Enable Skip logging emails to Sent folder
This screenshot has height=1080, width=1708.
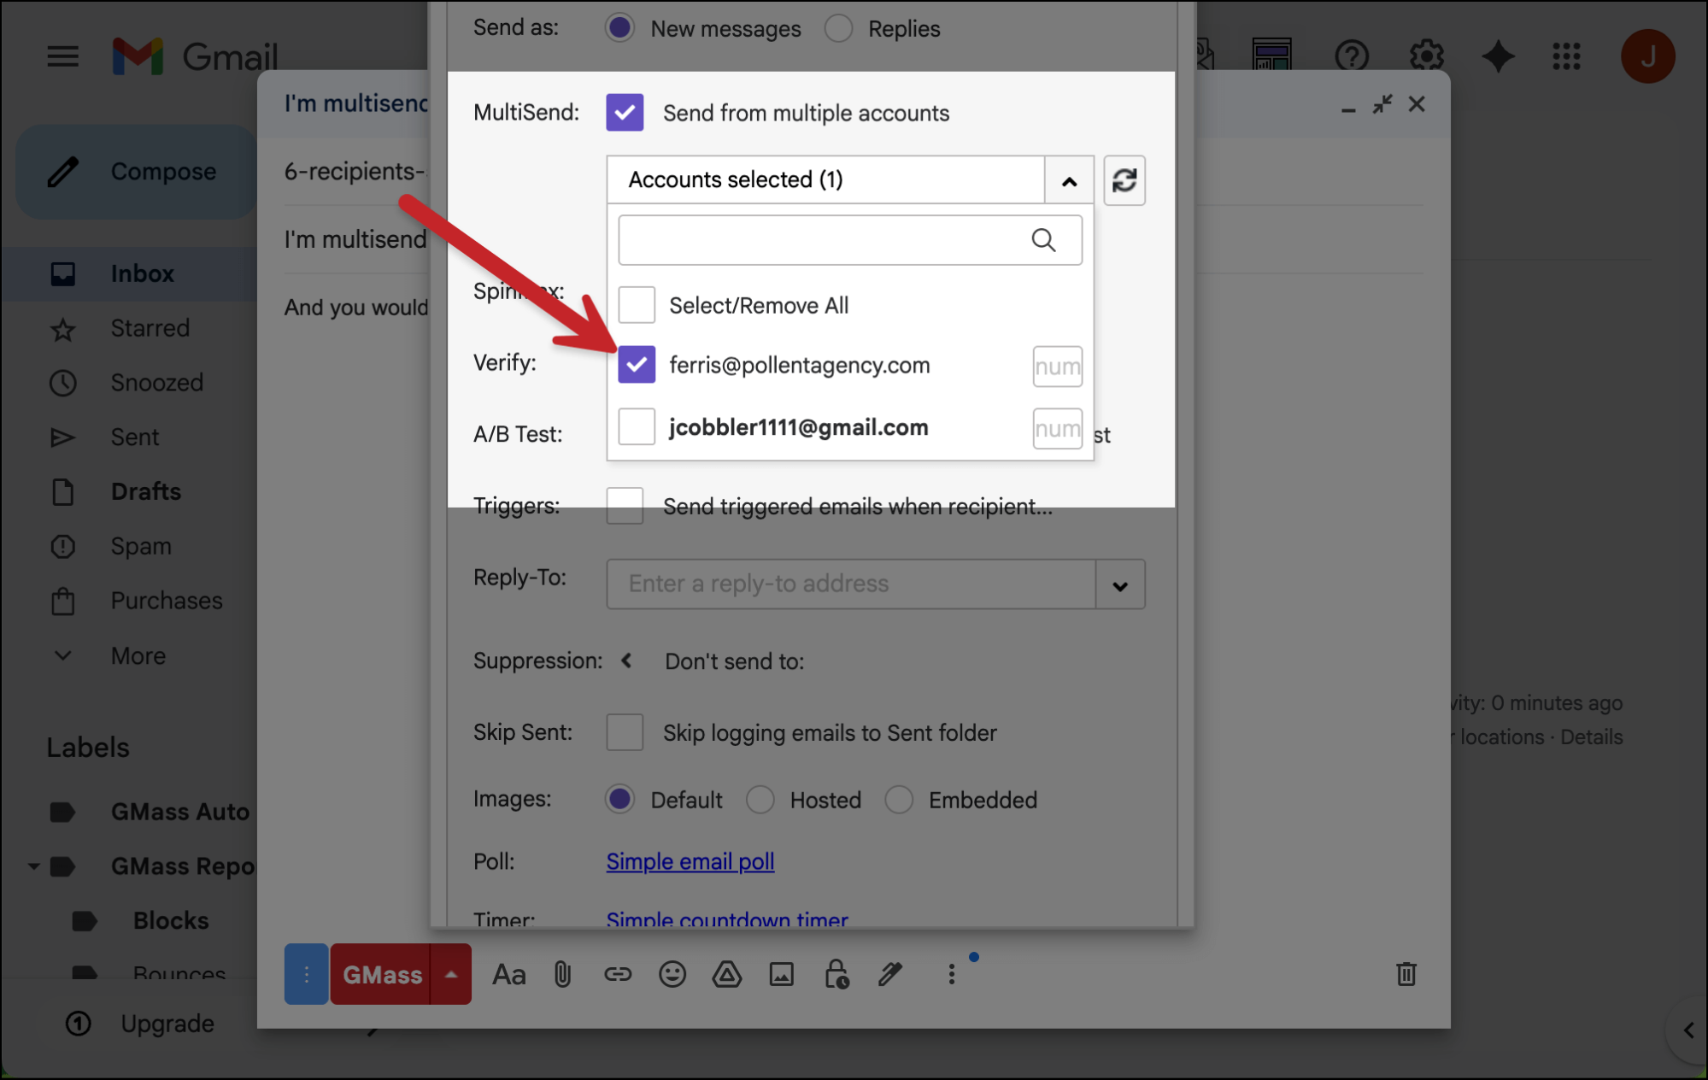pyautogui.click(x=625, y=732)
